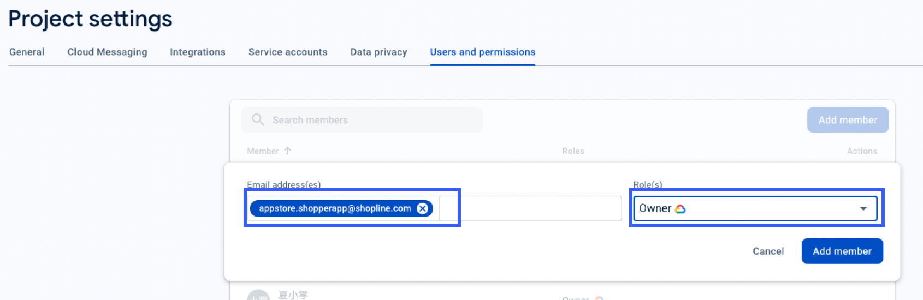Click the Search members field

tap(362, 119)
